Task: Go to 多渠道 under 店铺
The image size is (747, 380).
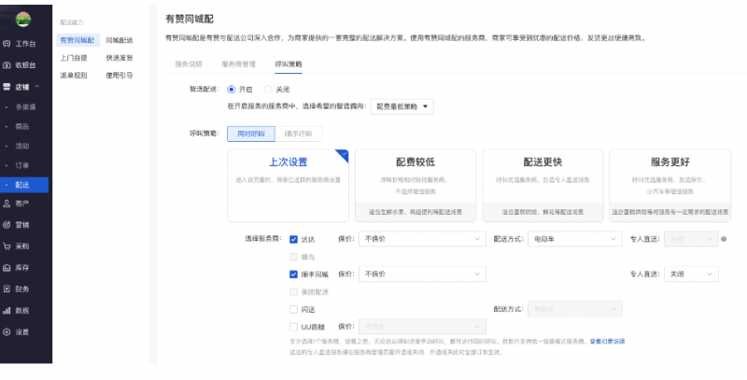Action: pyautogui.click(x=26, y=107)
